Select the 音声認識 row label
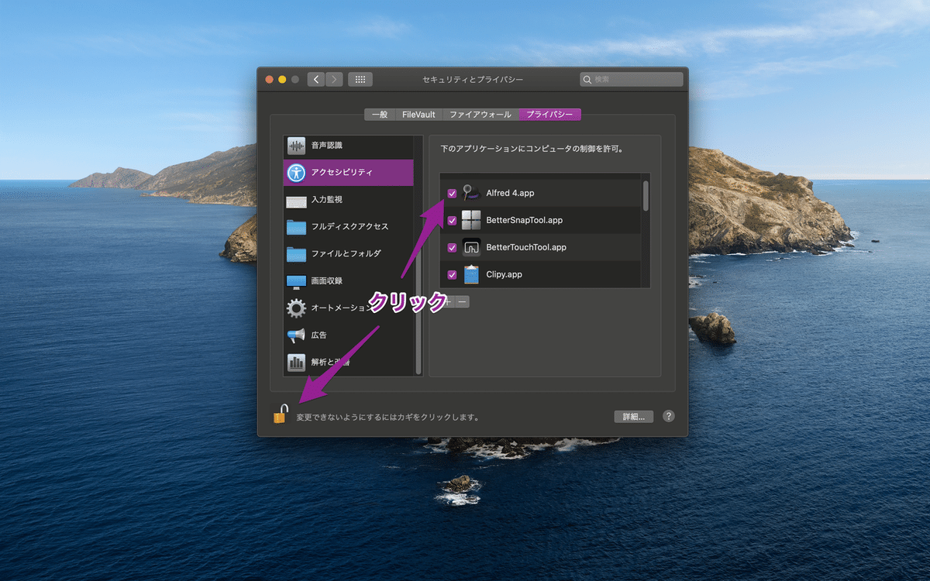 [x=326, y=146]
